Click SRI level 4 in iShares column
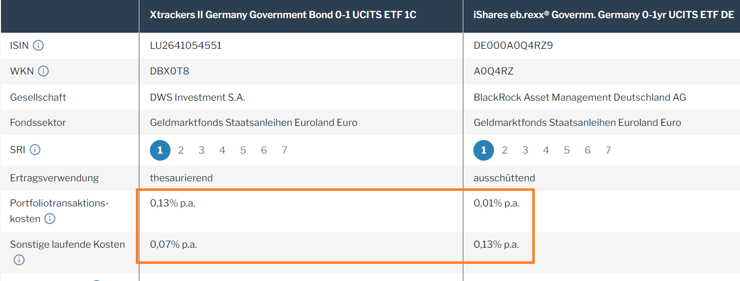This screenshot has height=281, width=740. pos(546,150)
